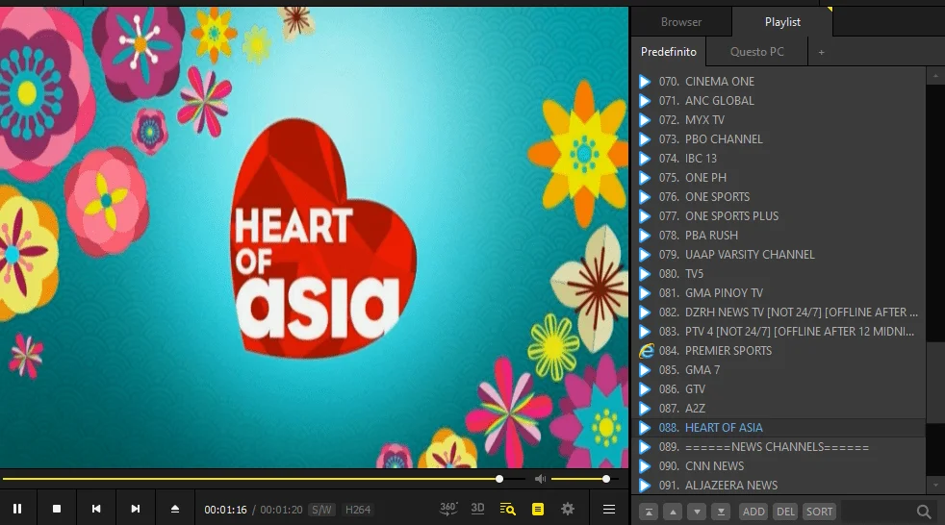Click the Internet Explorer icon beside PREMIER SPORTS
The image size is (945, 525).
click(x=646, y=351)
